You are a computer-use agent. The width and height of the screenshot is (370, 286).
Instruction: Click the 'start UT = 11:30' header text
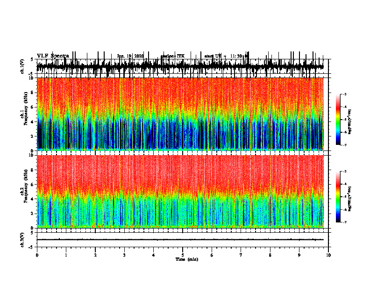point(226,56)
